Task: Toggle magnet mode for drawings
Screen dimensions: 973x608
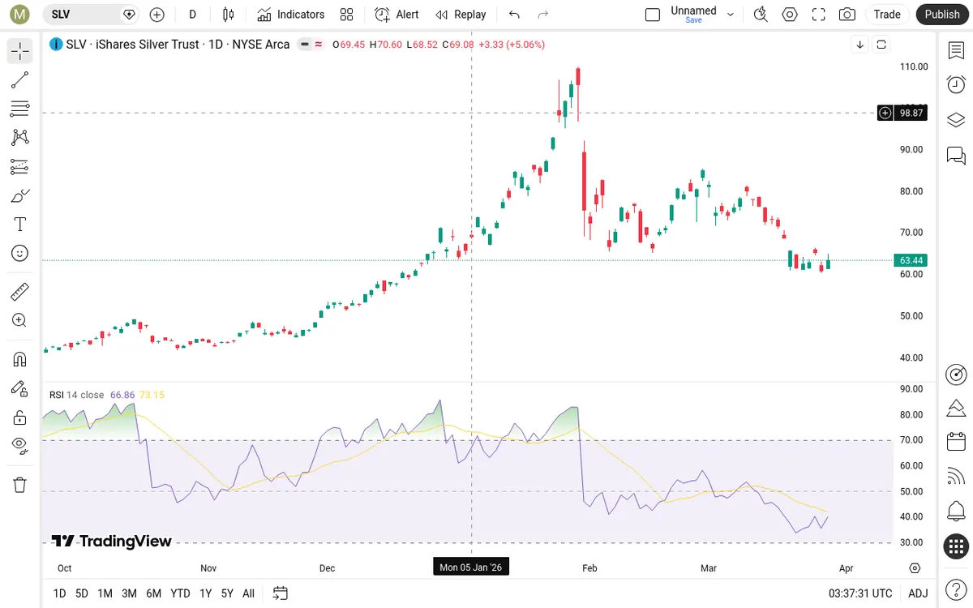Action: 20,358
